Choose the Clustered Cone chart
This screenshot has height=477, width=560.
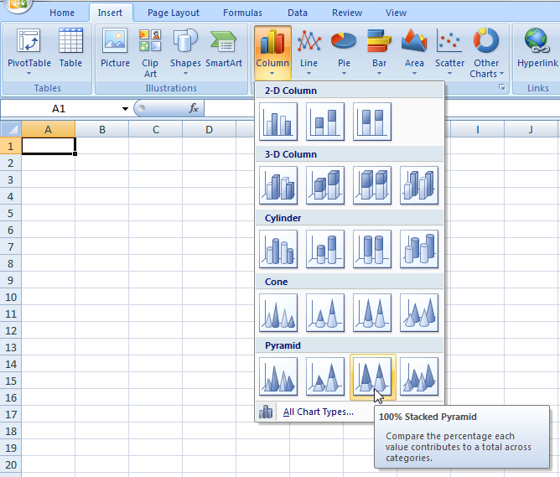click(278, 313)
